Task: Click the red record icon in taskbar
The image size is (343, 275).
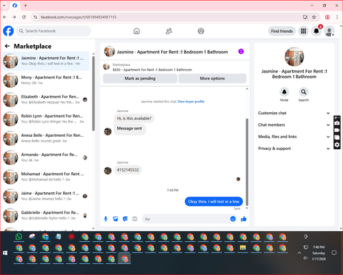Action: [x=71, y=237]
